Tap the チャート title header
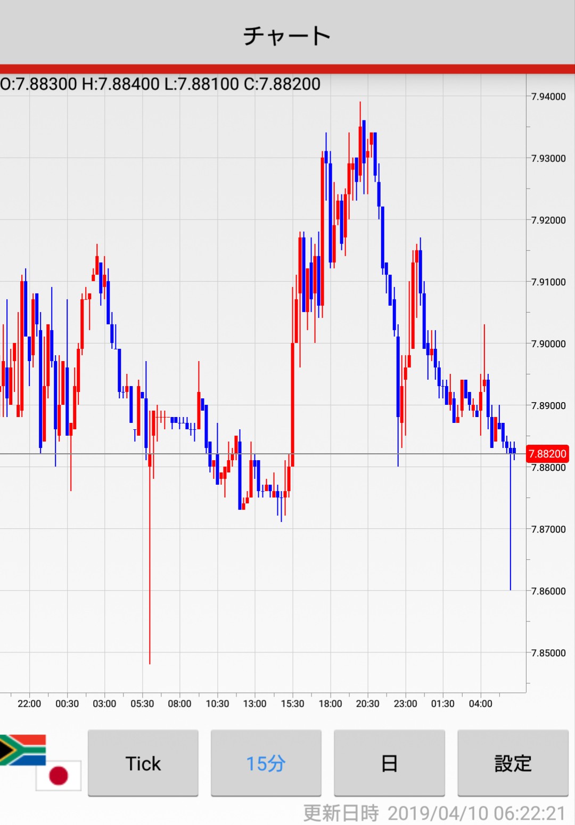The width and height of the screenshot is (575, 825). (x=287, y=36)
